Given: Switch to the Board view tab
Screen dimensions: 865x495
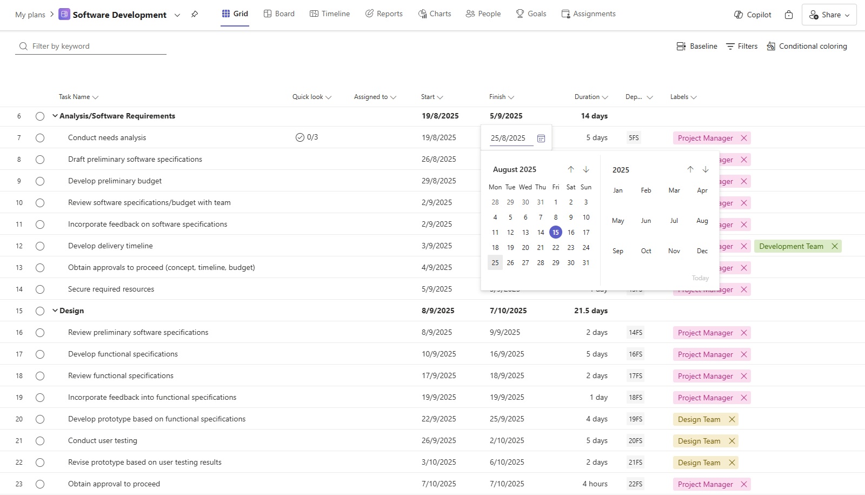Looking at the screenshot, I should (279, 14).
